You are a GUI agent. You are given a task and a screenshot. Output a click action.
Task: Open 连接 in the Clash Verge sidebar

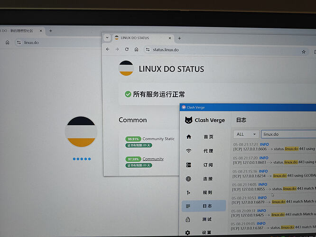pos(204,179)
